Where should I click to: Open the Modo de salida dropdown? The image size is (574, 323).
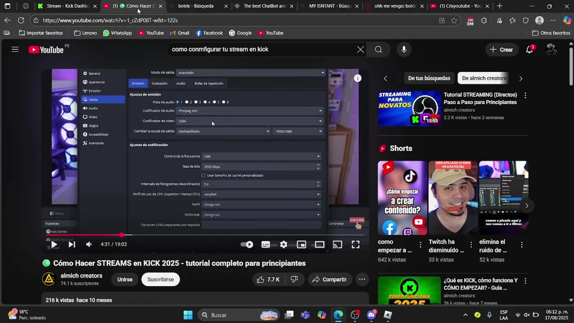251,73
